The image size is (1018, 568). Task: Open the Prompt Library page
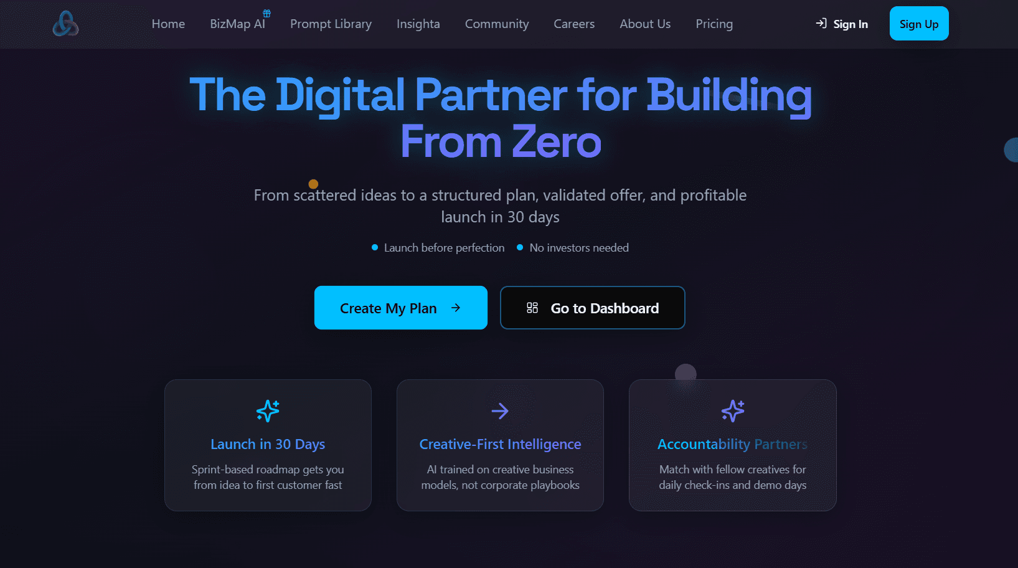(x=331, y=24)
